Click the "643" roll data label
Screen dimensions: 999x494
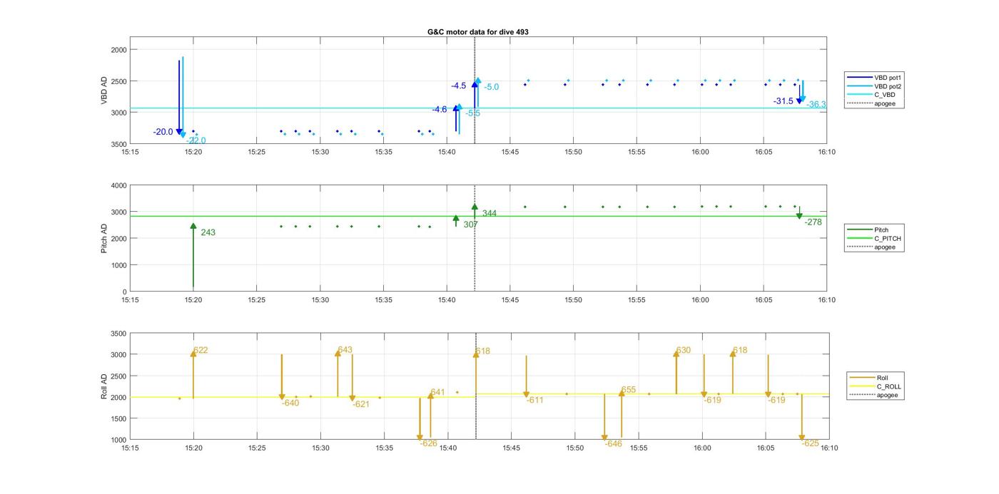point(345,350)
